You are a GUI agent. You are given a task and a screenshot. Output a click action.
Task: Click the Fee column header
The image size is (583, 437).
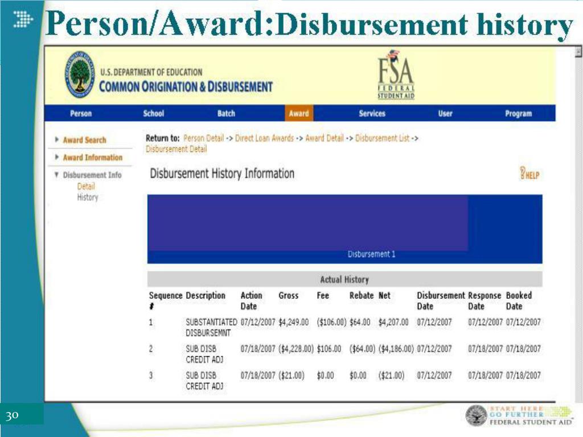(323, 295)
